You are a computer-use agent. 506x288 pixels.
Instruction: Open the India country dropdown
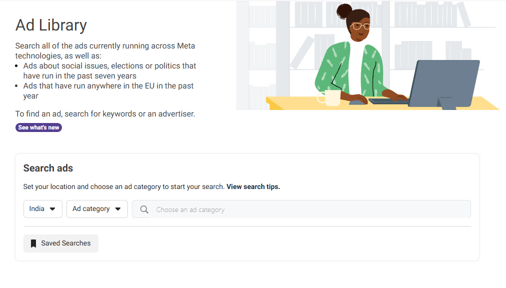coord(43,209)
